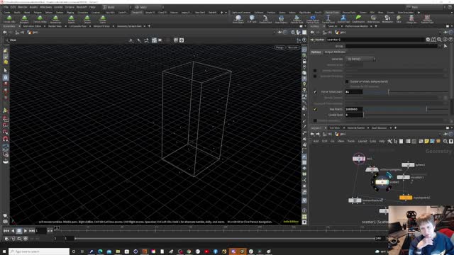The width and height of the screenshot is (454, 255).
Task: Open the Add menu in network editor
Action: pos(316,141)
